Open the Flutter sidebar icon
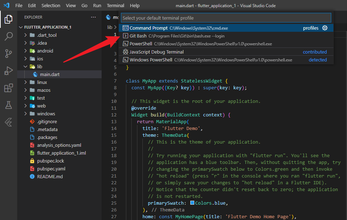The width and height of the screenshot is (347, 220). 9,122
